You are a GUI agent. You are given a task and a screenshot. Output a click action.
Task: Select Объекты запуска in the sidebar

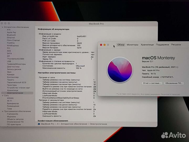pyautogui.click(x=15, y=119)
